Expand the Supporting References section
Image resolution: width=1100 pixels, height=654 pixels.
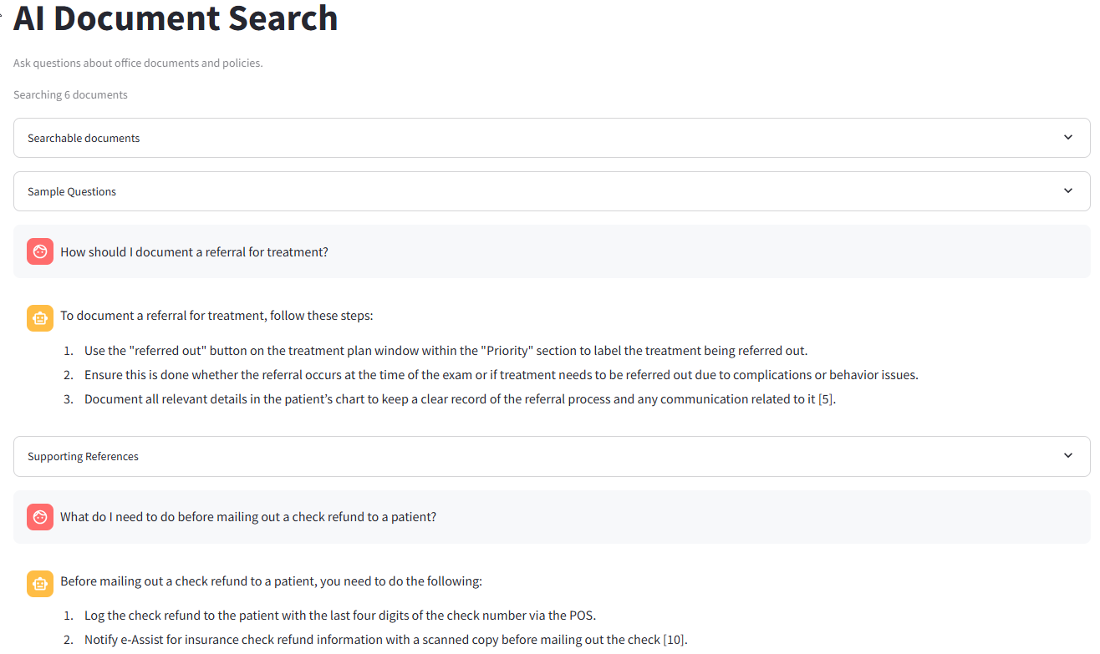coord(550,456)
